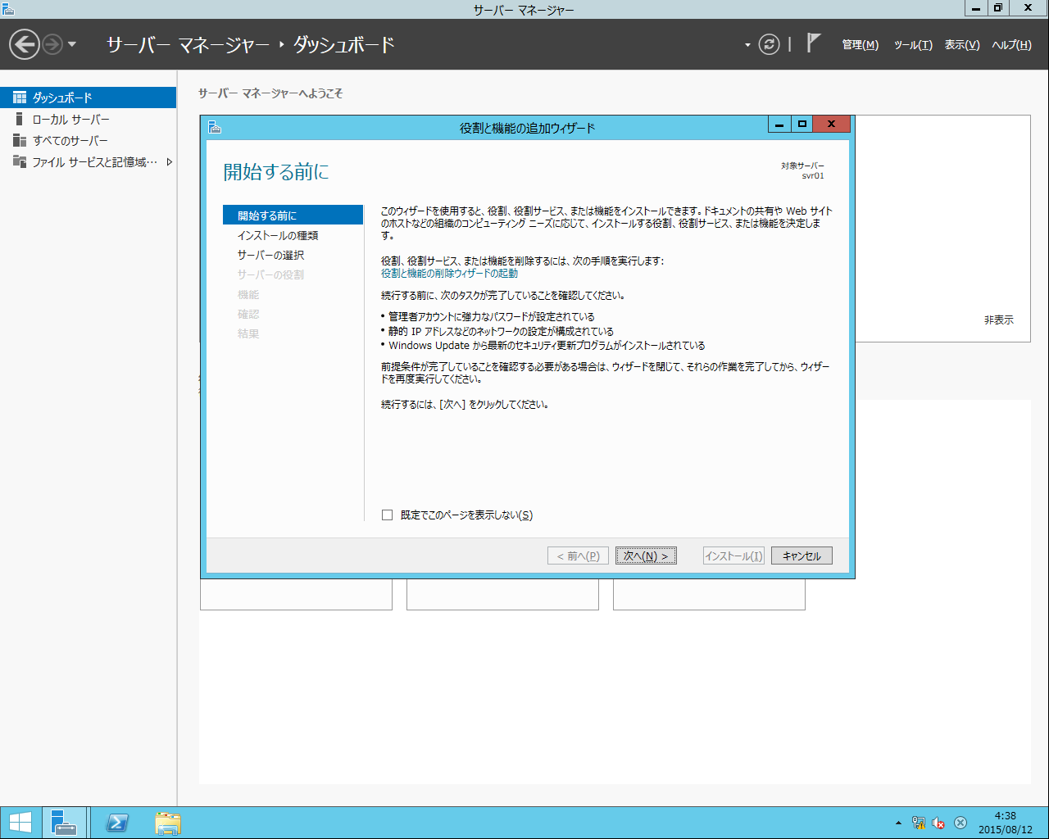Check 既定でこのページを表示しない checkbox
The image size is (1049, 839).
pos(388,515)
